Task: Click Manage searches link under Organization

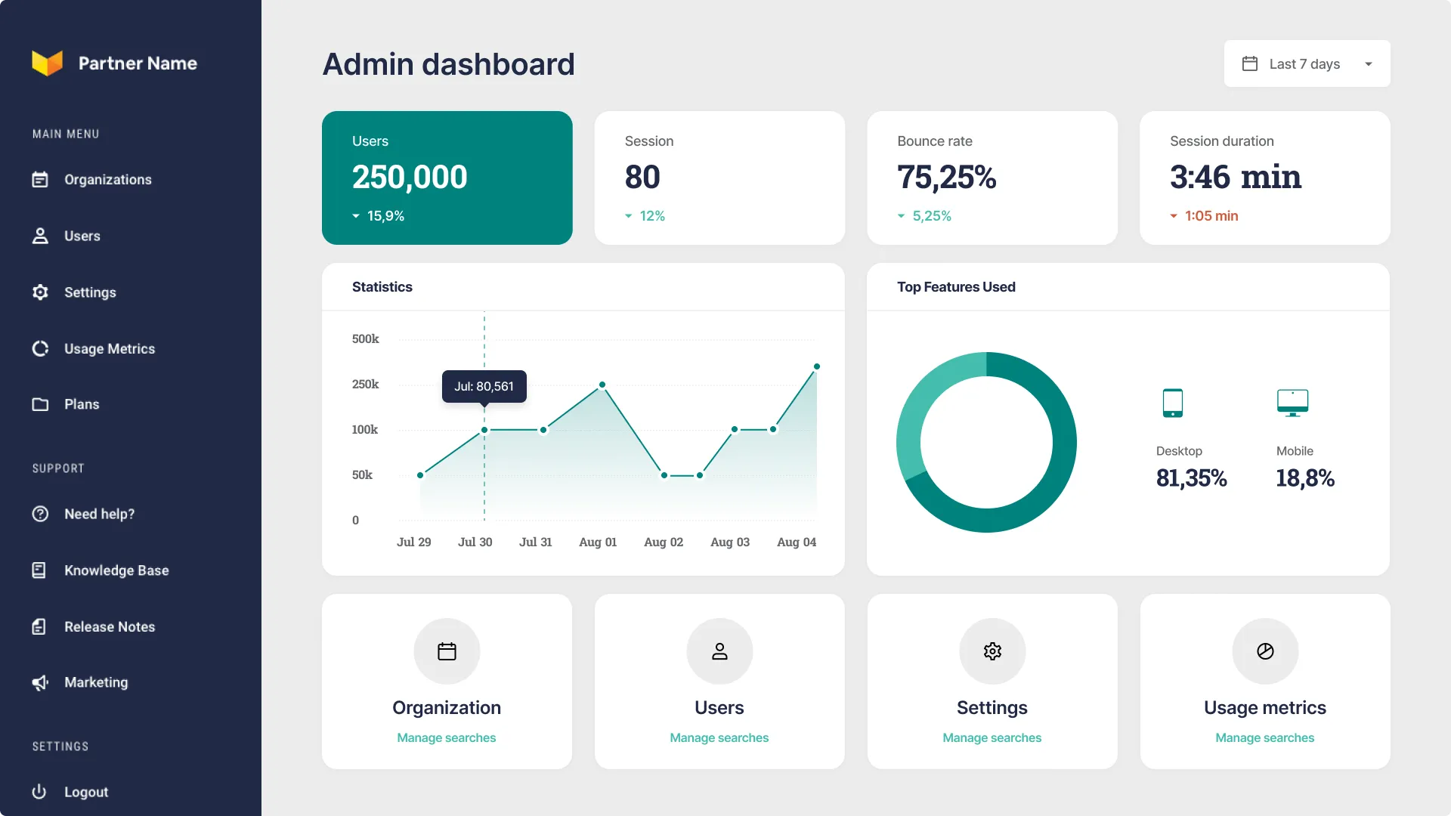Action: click(447, 737)
